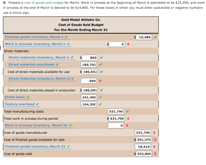
Task: Click the red X beside Cost of goods sold amount
Action: click(x=155, y=154)
